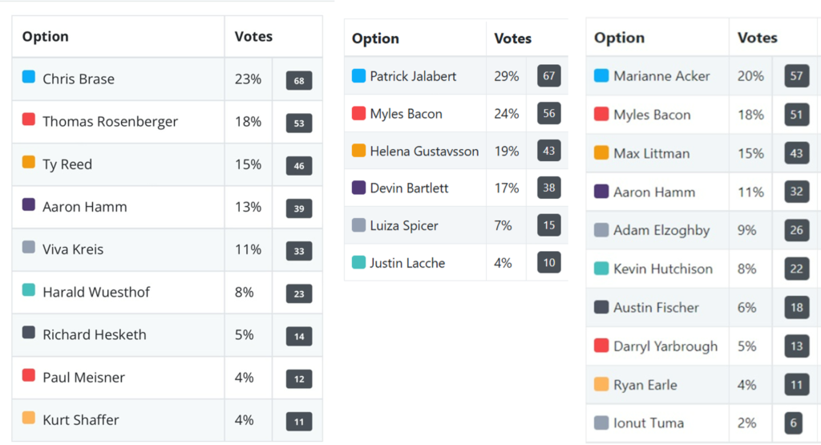Click the teal swatch beside Justin Lacche
The width and height of the screenshot is (821, 445).
[x=358, y=262]
